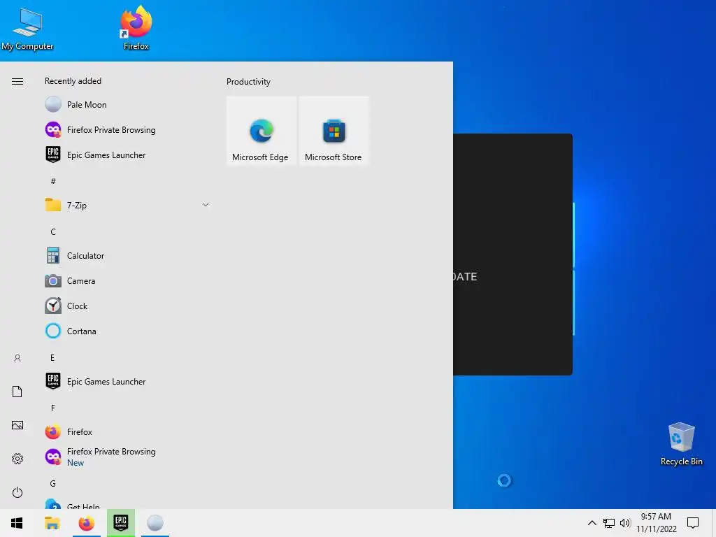
Task: Switch to Firefox in the taskbar
Action: [x=86, y=523]
